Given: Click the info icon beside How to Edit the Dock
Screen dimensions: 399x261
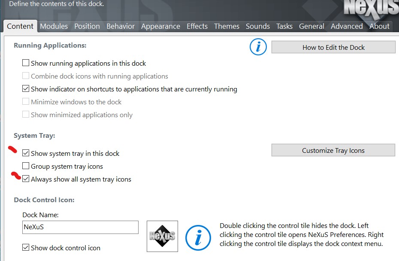Looking at the screenshot, I should (258, 47).
